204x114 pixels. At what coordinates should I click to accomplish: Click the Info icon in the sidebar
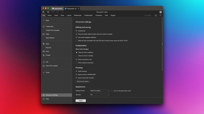[44, 62]
